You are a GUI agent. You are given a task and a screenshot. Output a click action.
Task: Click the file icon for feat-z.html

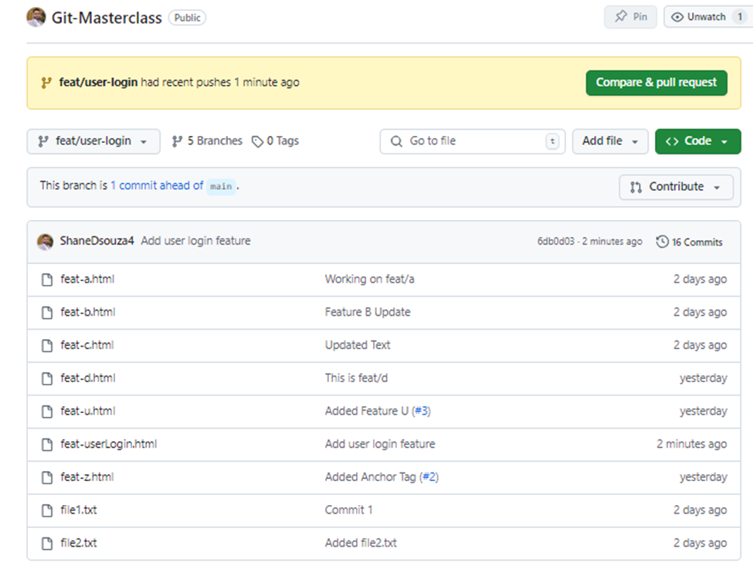click(47, 478)
